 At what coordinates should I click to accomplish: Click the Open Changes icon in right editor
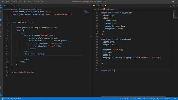click(x=170, y=6)
